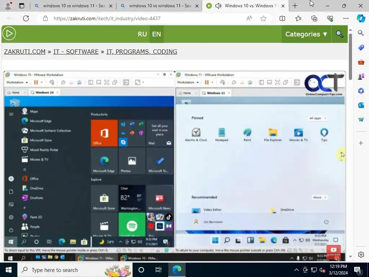The image size is (369, 277).
Task: View site information lock icon
Action: [45, 18]
